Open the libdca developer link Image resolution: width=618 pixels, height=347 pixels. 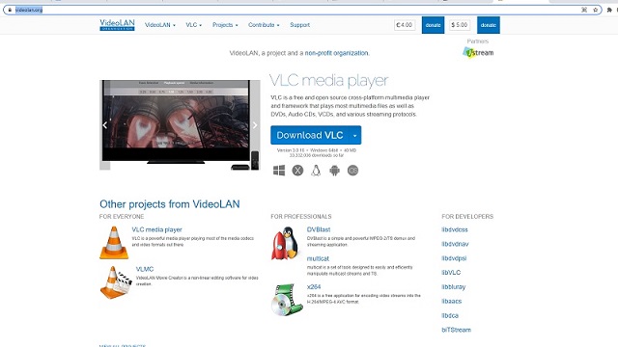coord(450,315)
